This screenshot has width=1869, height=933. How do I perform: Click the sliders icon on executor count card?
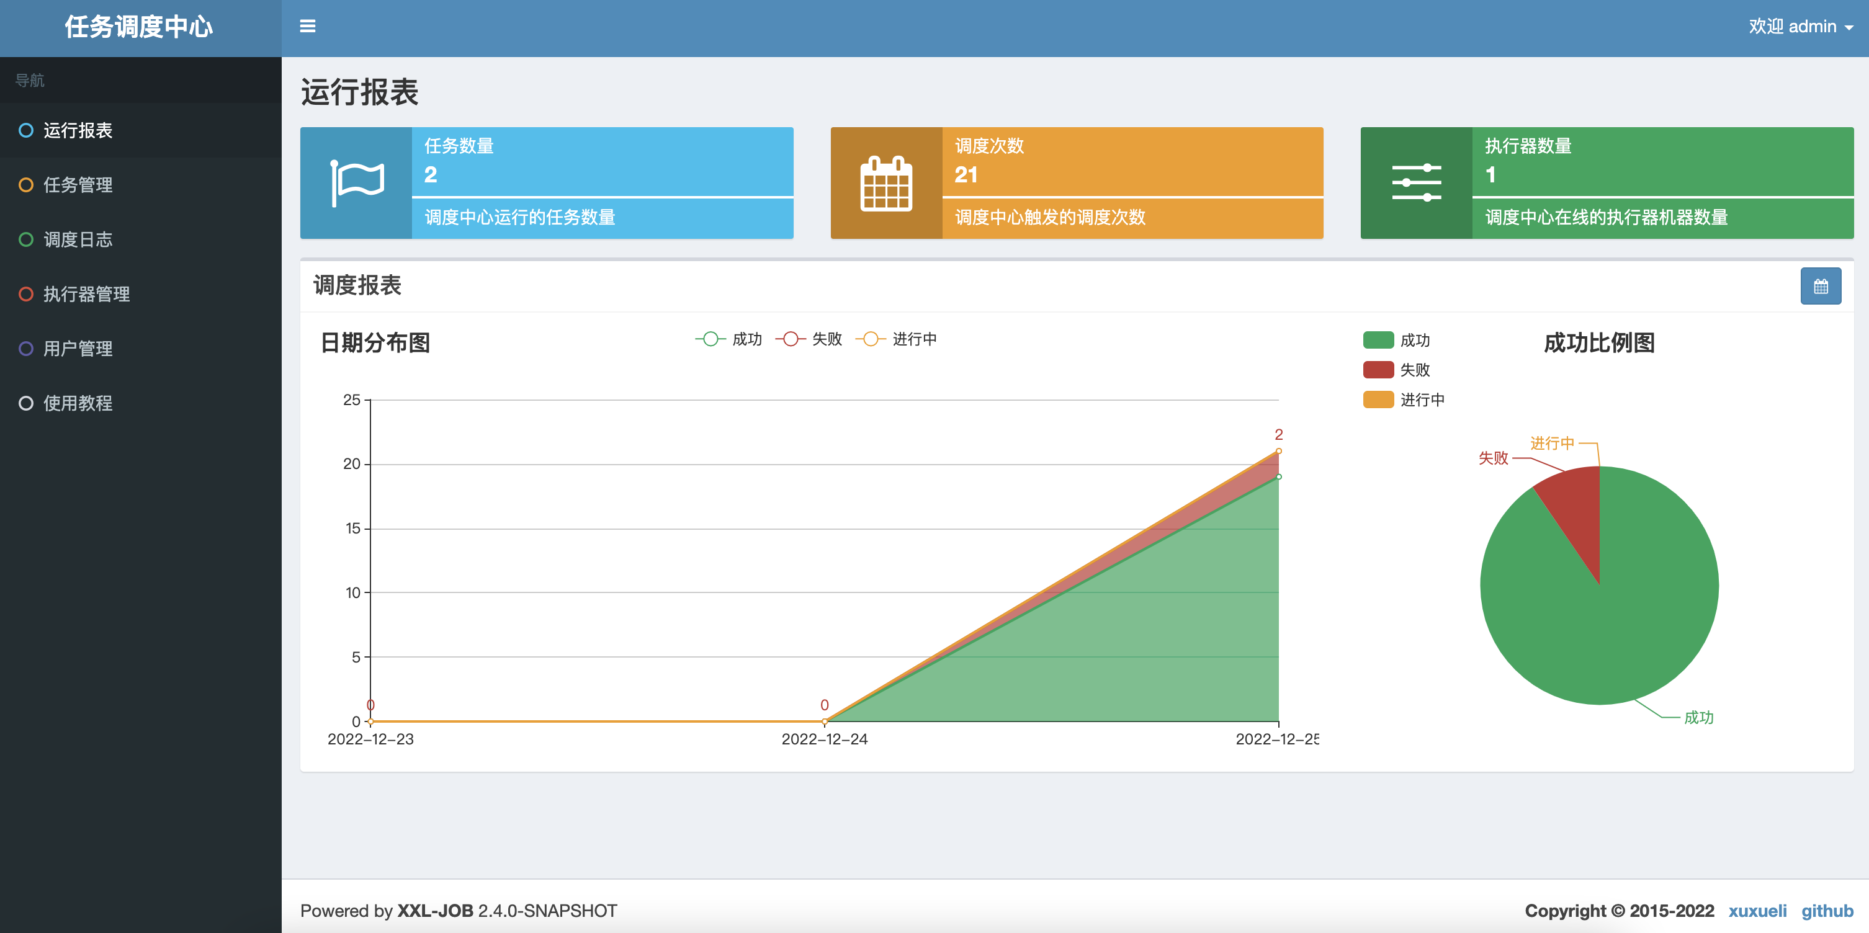pos(1416,183)
